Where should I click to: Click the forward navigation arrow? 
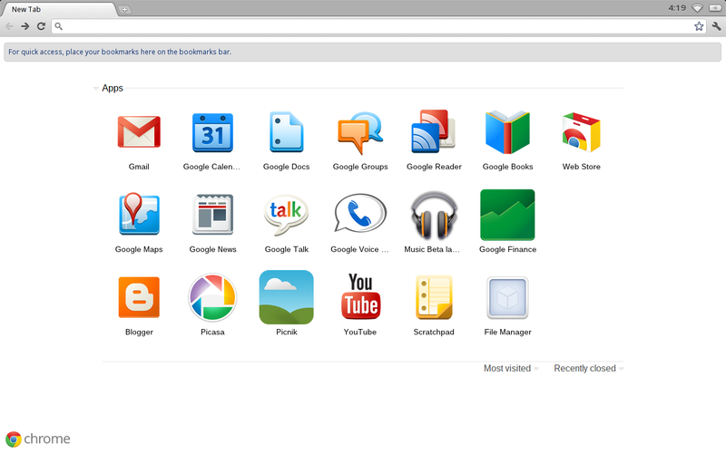[x=25, y=26]
